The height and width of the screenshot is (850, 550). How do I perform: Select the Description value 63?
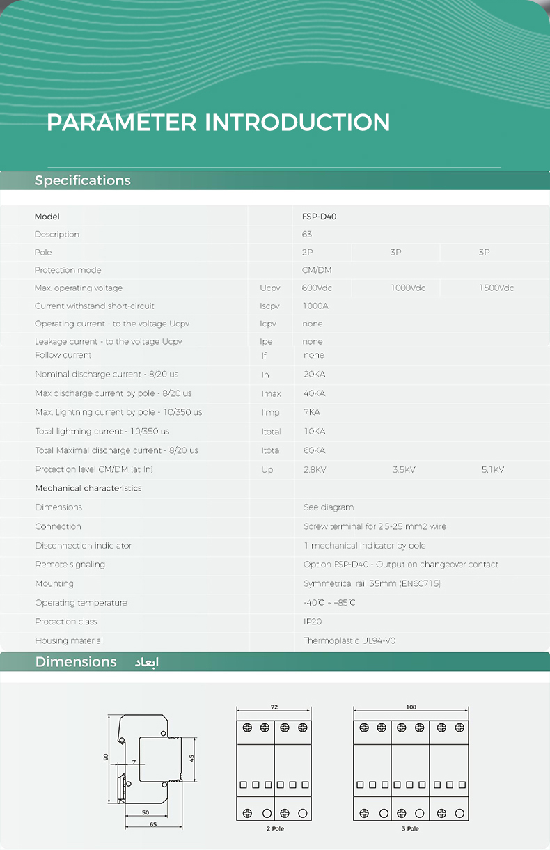click(x=307, y=235)
